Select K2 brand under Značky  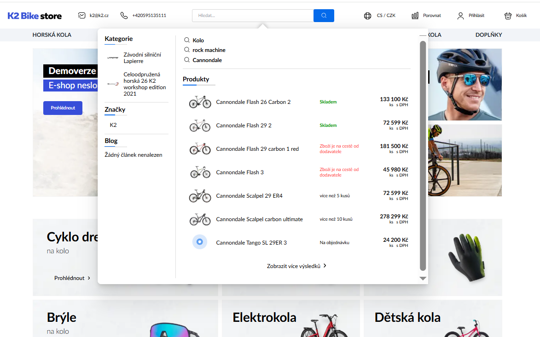point(113,125)
